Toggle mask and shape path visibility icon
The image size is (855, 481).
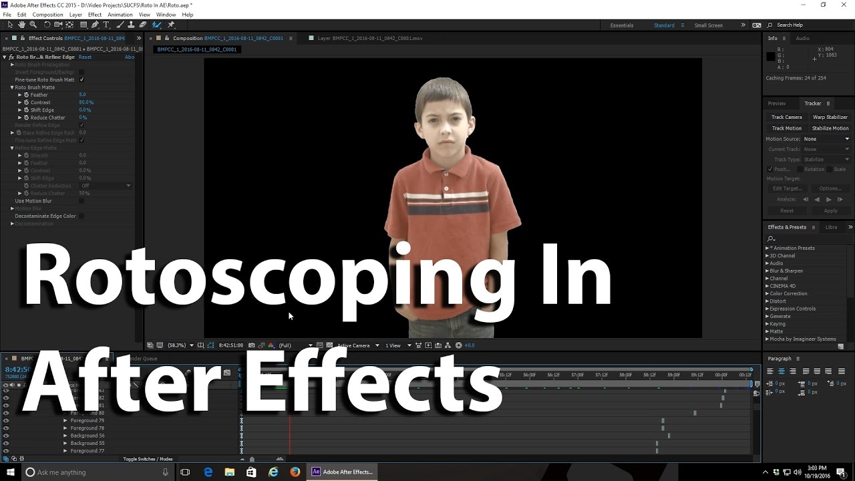211,345
